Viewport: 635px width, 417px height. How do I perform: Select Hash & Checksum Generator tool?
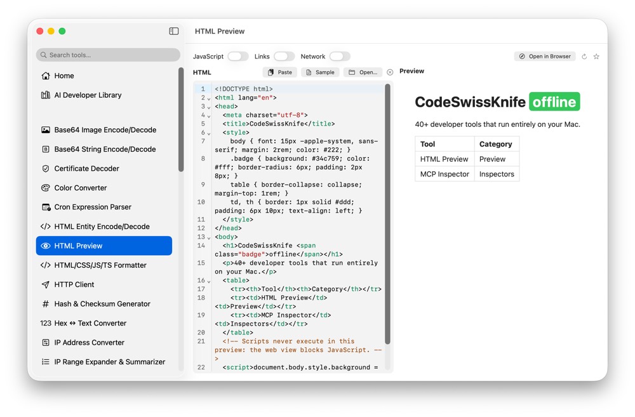click(104, 303)
